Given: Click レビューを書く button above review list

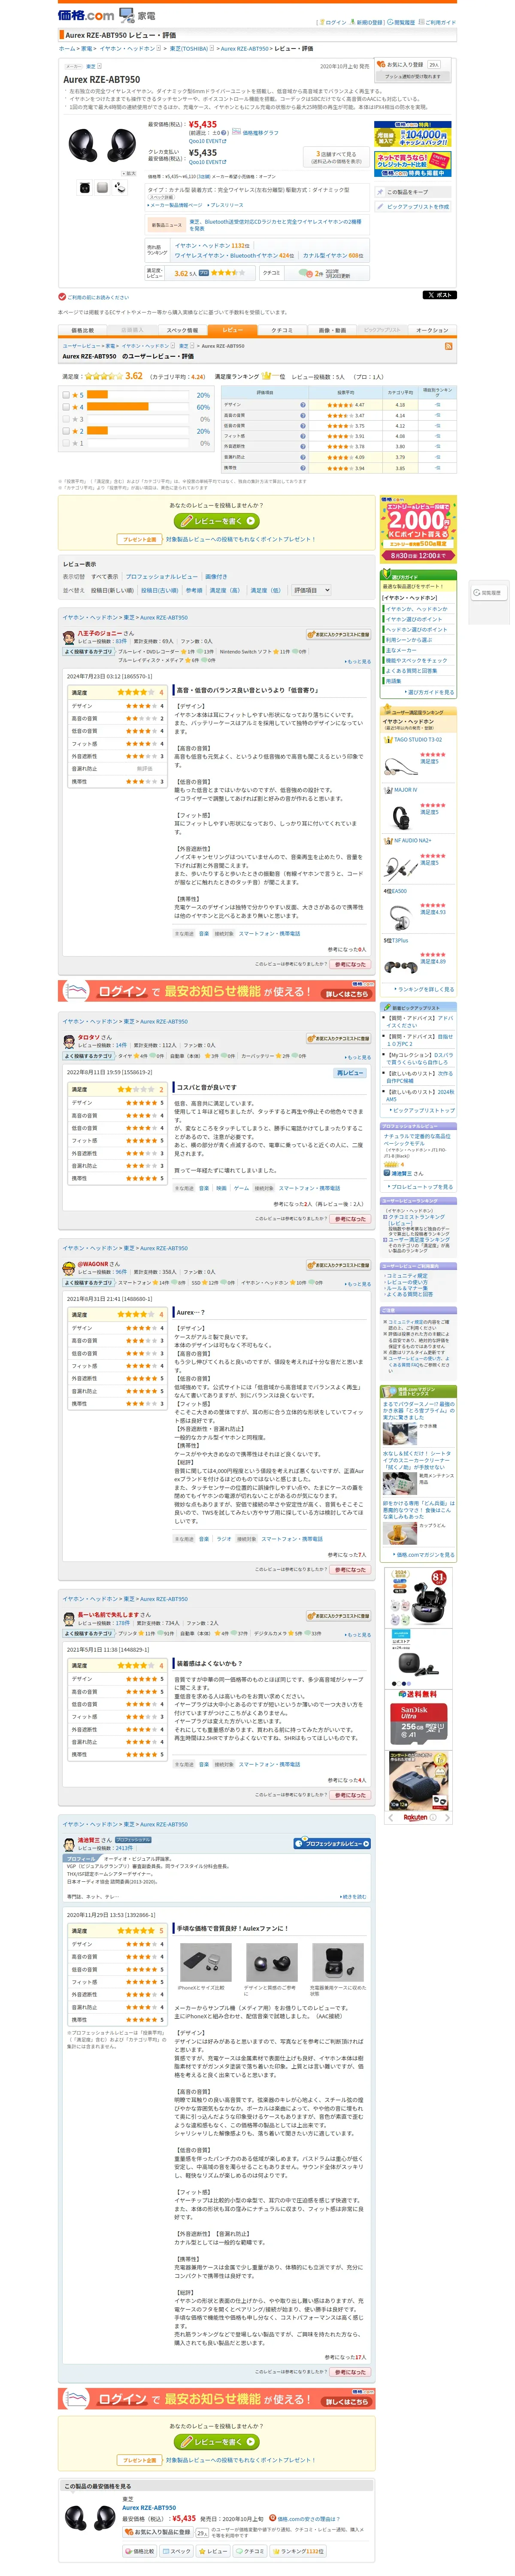Looking at the screenshot, I should tap(217, 521).
